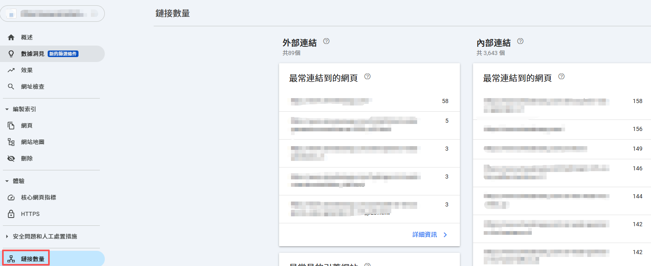The width and height of the screenshot is (651, 266).
Task: Click the pages icon beside 網頁
Action: point(11,126)
